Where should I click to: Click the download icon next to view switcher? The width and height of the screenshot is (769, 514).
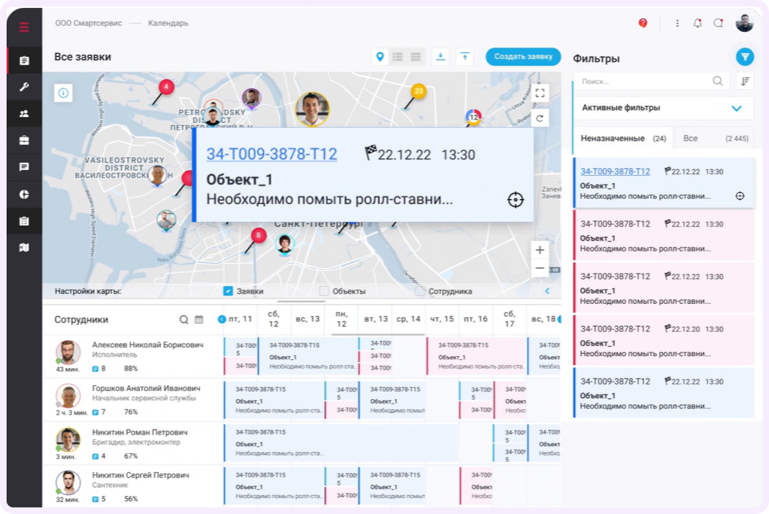point(441,57)
